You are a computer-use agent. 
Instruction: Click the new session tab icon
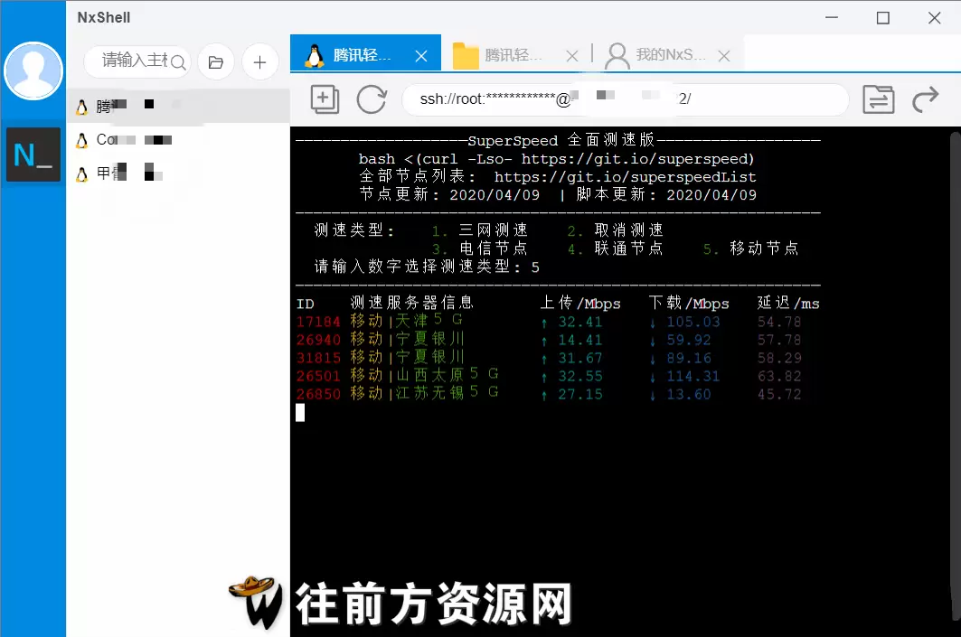click(325, 98)
